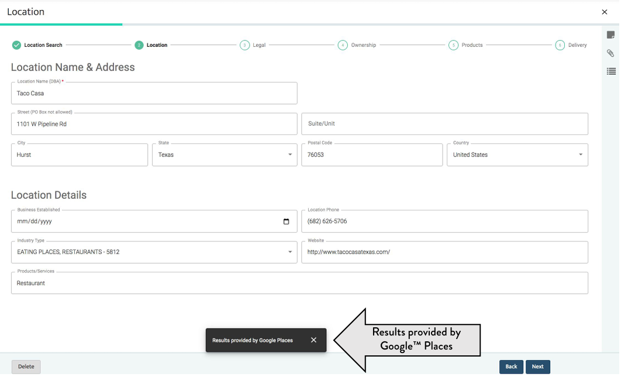Go to the Location Search step
The width and height of the screenshot is (621, 377).
tap(37, 45)
